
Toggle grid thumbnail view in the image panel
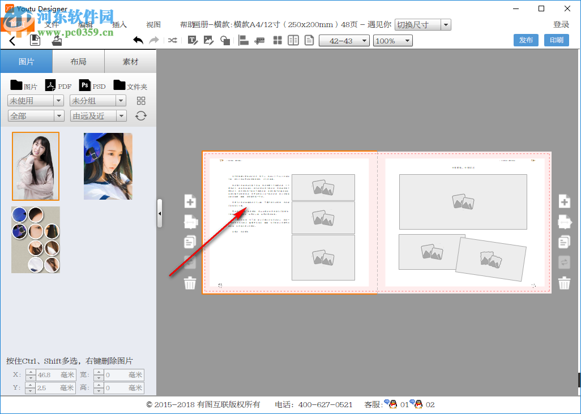140,100
